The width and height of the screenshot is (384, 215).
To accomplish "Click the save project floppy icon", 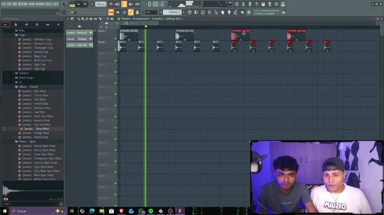I will [263, 4].
